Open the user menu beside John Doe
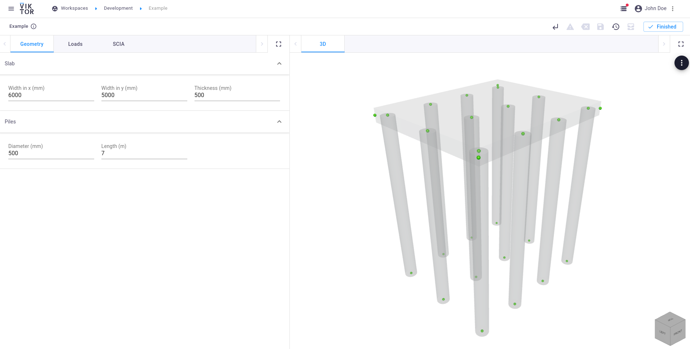The width and height of the screenshot is (690, 349). coord(673,9)
